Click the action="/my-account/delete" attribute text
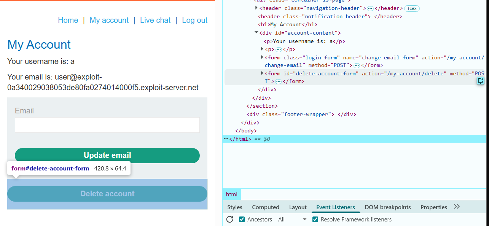This screenshot has height=226, width=489. coord(404,73)
